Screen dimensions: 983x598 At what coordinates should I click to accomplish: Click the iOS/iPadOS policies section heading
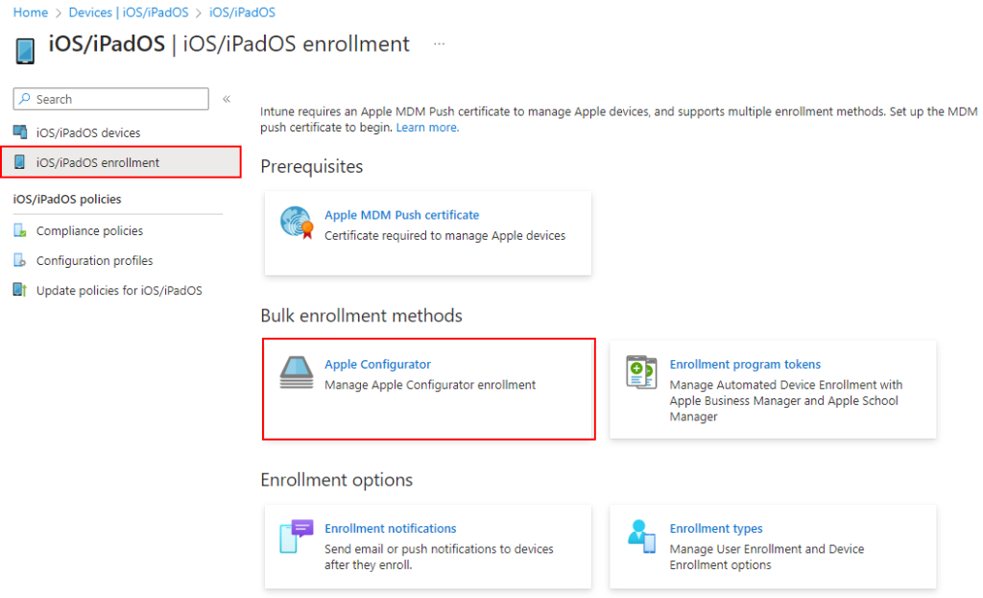(67, 200)
